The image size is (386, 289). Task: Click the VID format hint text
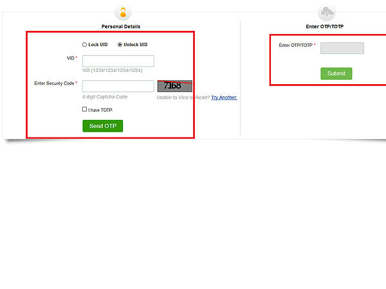coord(112,70)
